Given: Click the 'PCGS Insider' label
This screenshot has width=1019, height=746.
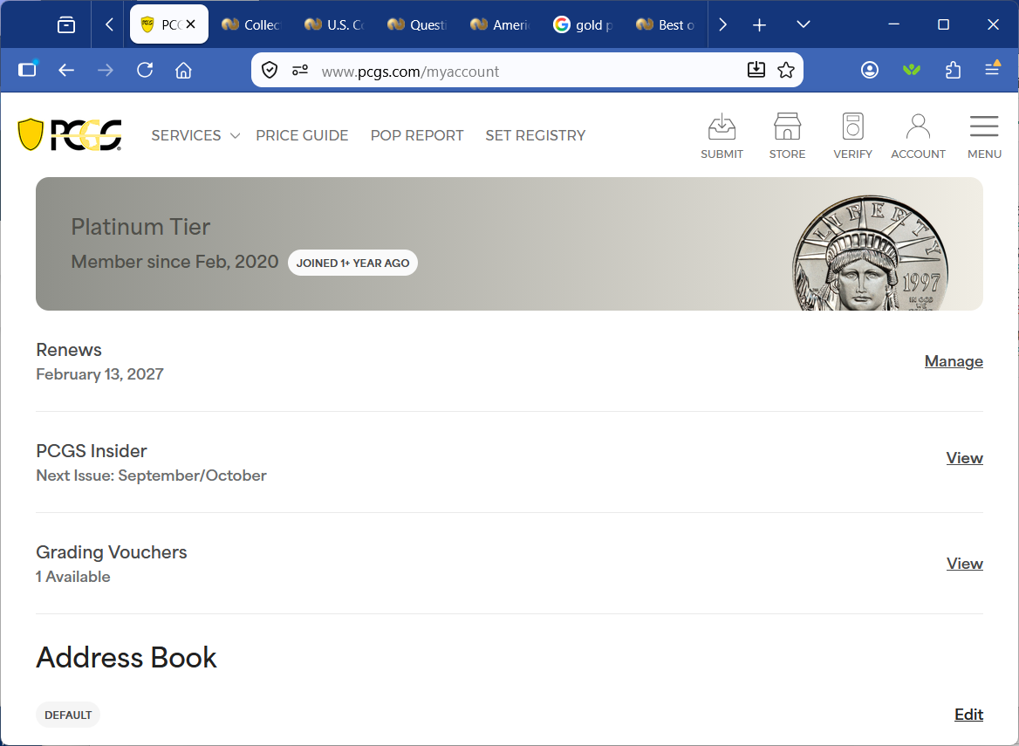Looking at the screenshot, I should tap(92, 451).
